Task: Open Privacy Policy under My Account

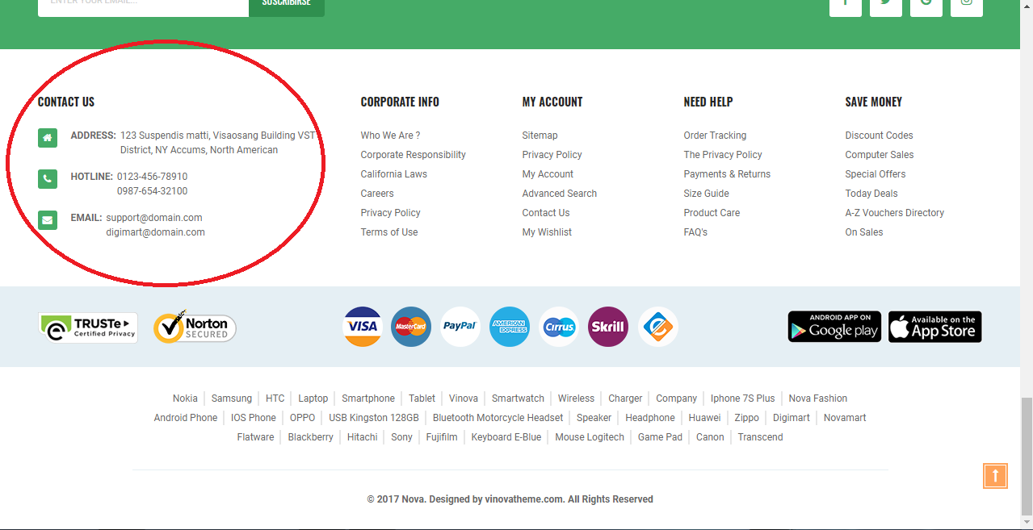Action: (x=552, y=155)
